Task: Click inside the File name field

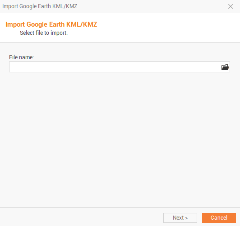Action: point(115,67)
